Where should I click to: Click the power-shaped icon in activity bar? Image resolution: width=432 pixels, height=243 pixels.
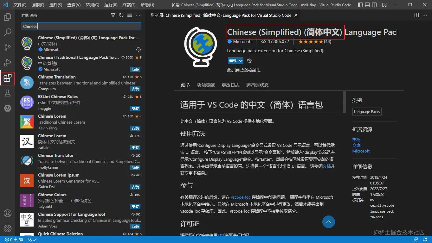tap(8, 108)
